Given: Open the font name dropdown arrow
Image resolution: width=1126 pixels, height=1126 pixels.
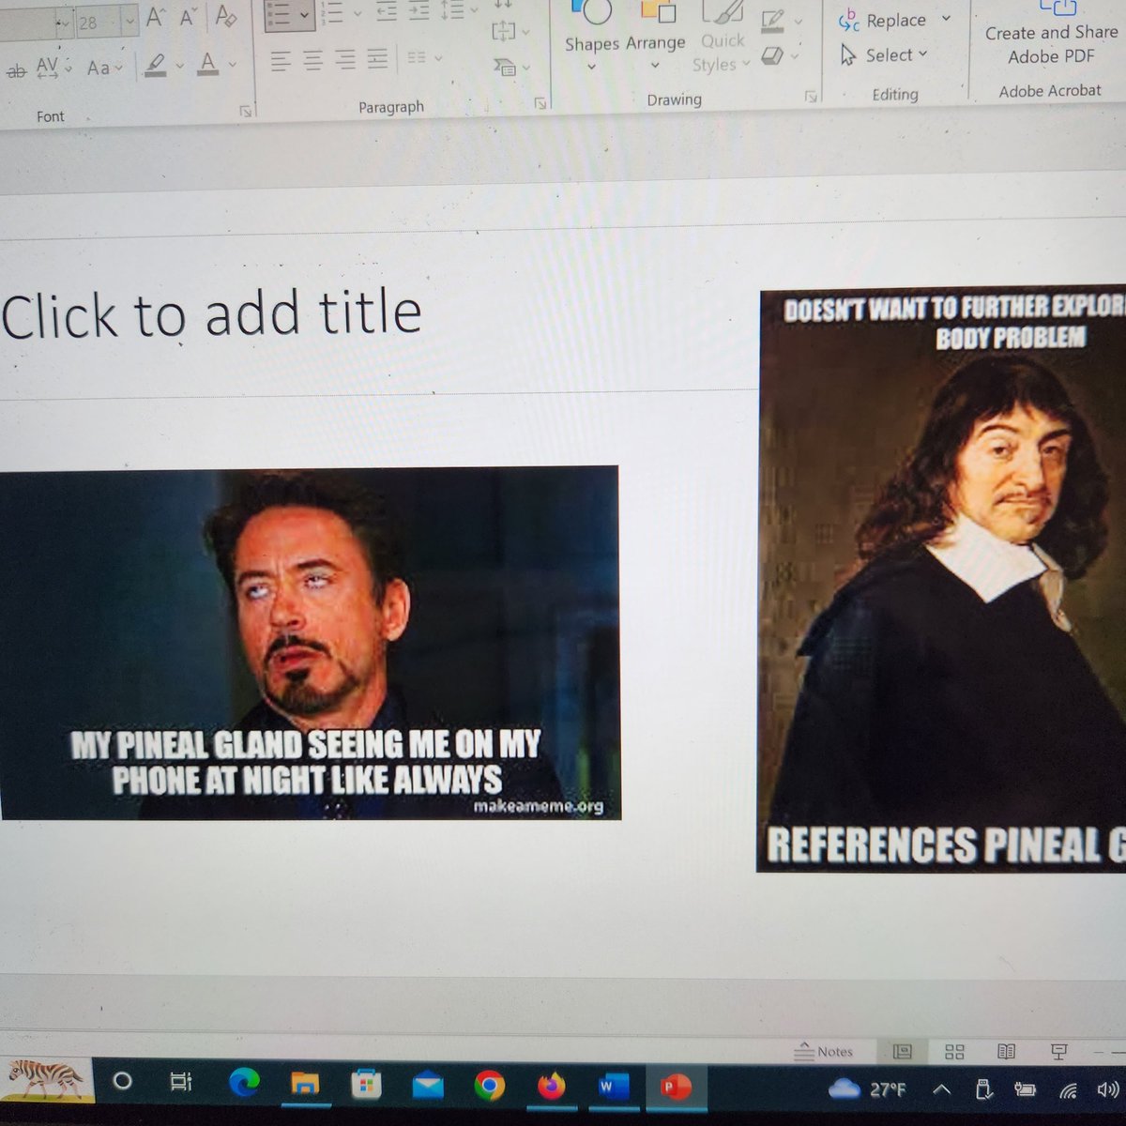Looking at the screenshot, I should click(x=63, y=23).
